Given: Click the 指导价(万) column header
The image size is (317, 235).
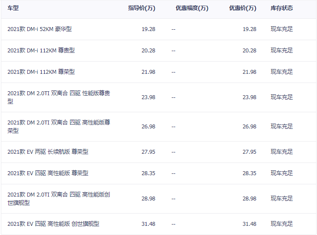Looking at the screenshot, I should [x=142, y=8].
